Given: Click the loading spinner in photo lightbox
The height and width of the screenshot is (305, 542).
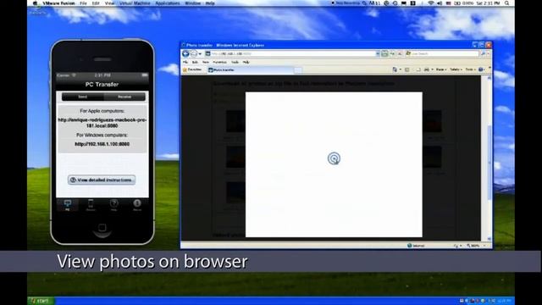Looking at the screenshot, I should pos(334,158).
